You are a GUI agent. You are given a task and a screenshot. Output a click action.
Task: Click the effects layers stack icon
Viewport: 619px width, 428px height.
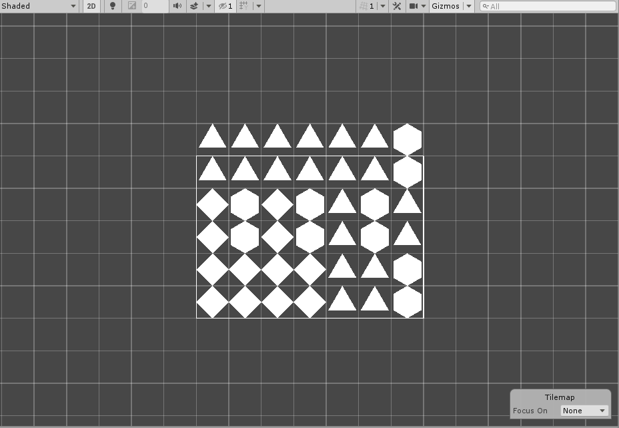tap(194, 6)
